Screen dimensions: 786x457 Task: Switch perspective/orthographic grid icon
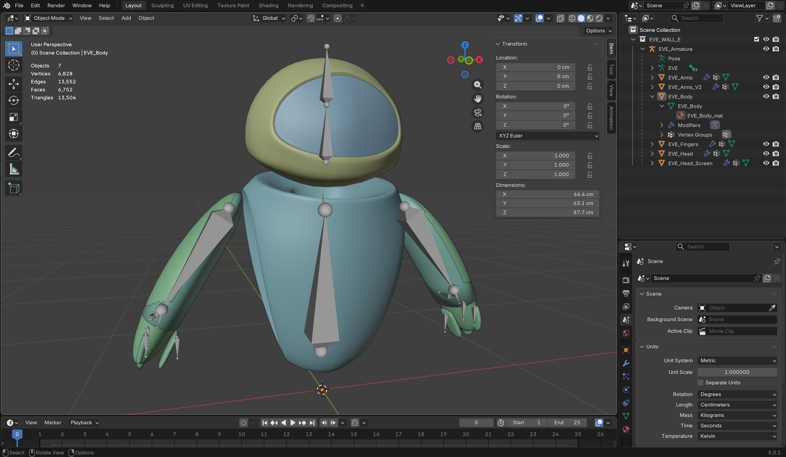pyautogui.click(x=477, y=126)
